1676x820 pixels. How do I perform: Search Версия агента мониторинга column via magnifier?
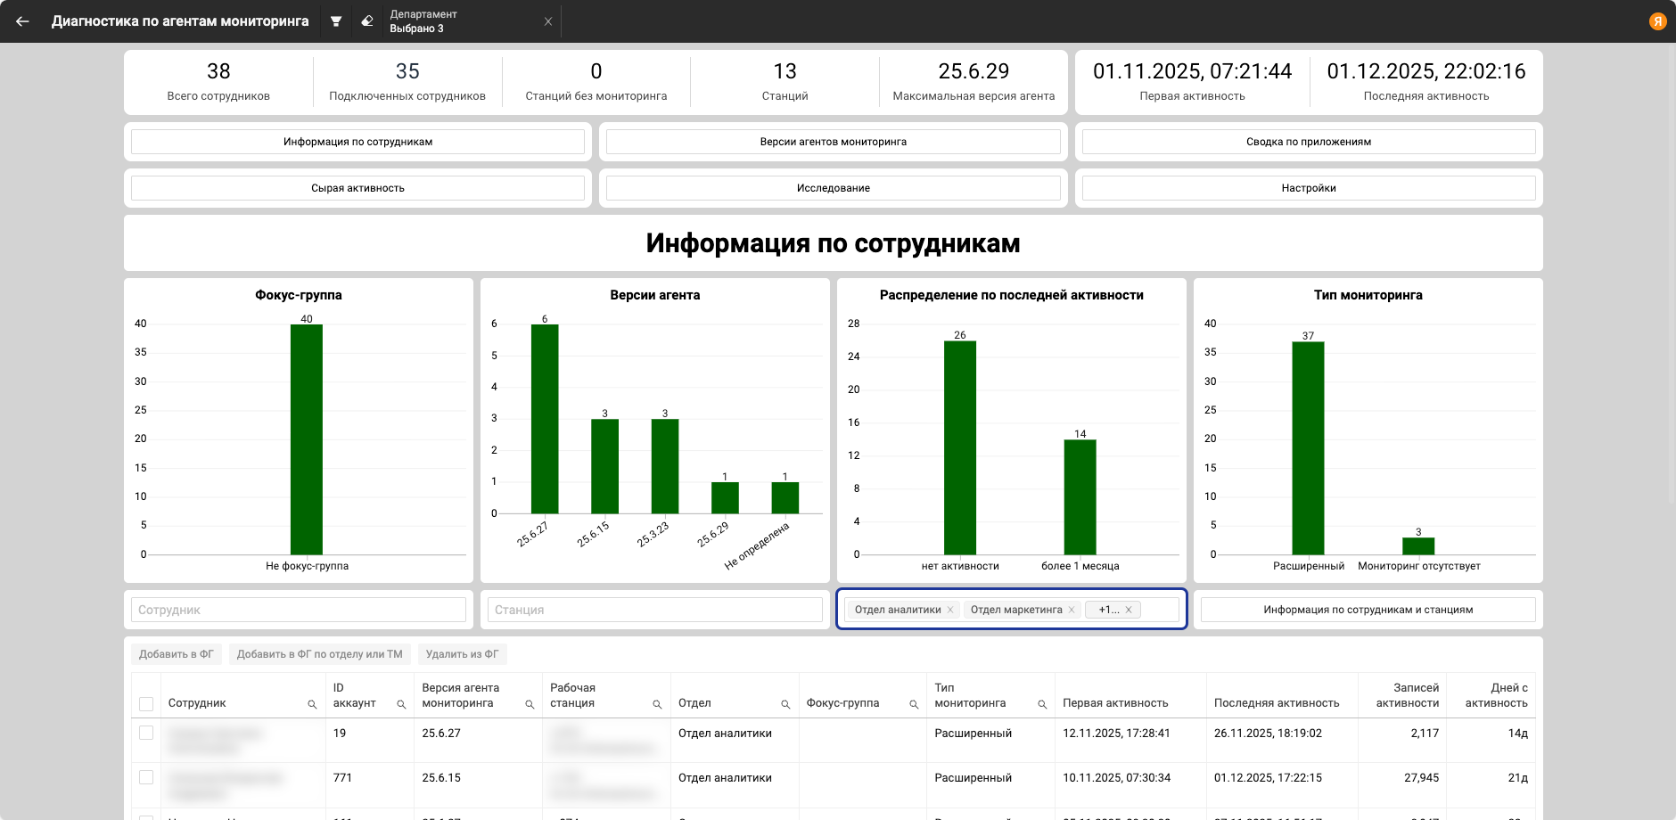coord(530,704)
